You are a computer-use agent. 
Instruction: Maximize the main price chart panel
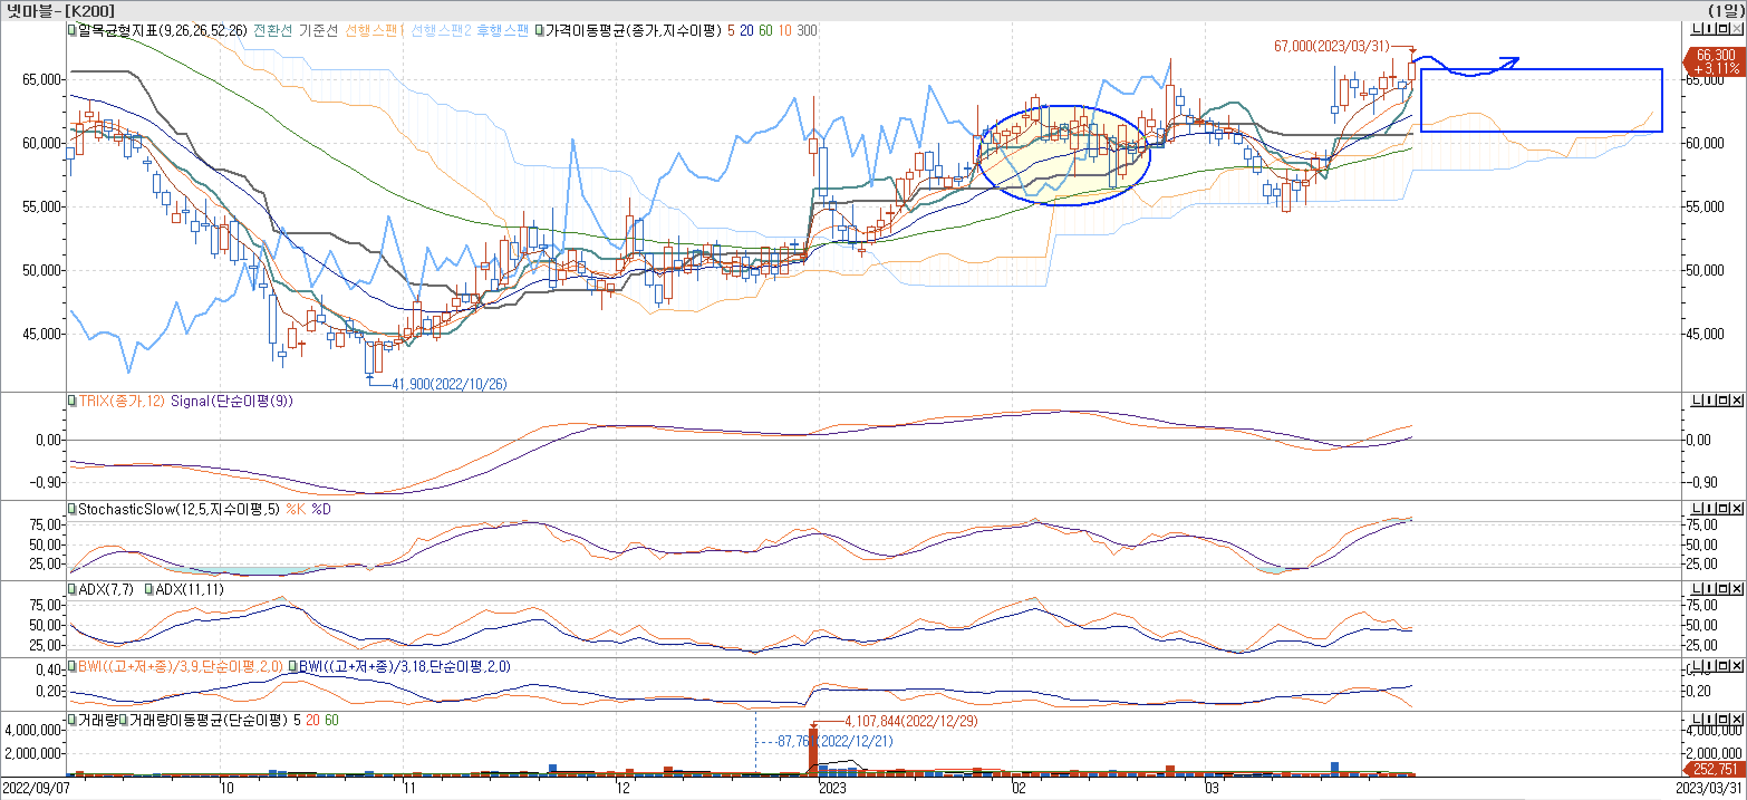point(1724,28)
